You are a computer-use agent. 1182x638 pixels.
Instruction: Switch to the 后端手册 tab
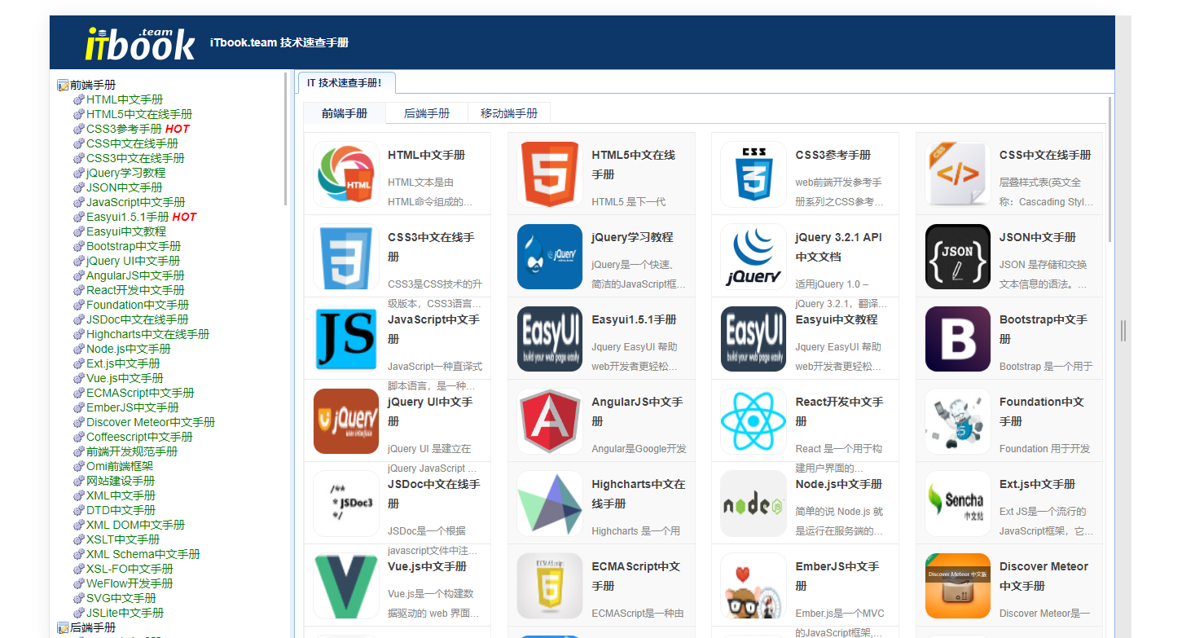coord(427,113)
